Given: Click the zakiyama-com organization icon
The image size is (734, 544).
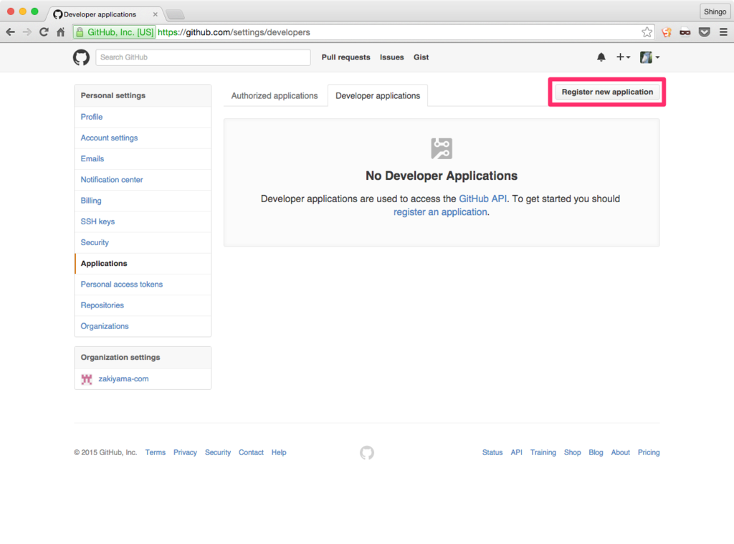Looking at the screenshot, I should (86, 378).
